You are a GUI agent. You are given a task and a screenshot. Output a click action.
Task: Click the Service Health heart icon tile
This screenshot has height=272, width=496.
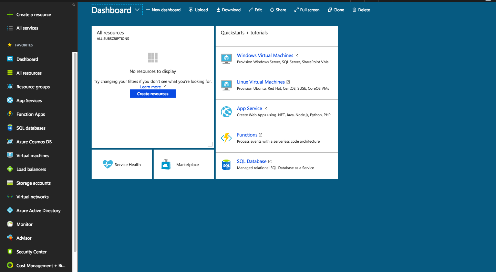pyautogui.click(x=108, y=164)
